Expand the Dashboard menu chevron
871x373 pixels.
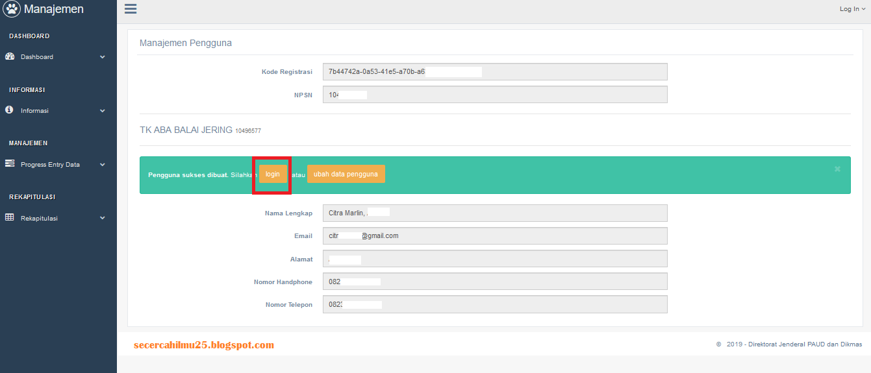coord(102,57)
